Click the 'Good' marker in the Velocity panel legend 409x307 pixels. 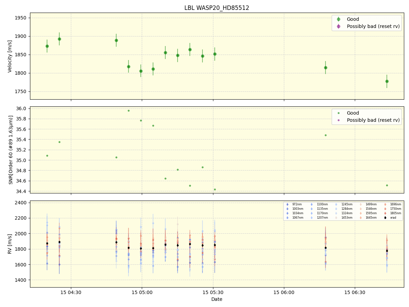coord(338,19)
